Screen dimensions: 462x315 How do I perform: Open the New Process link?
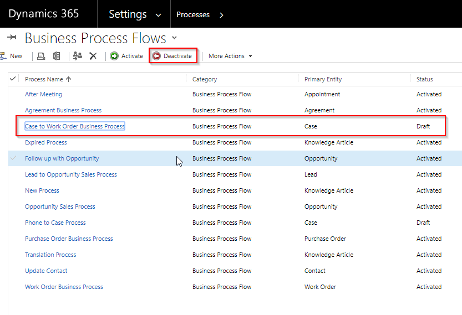pyautogui.click(x=42, y=190)
